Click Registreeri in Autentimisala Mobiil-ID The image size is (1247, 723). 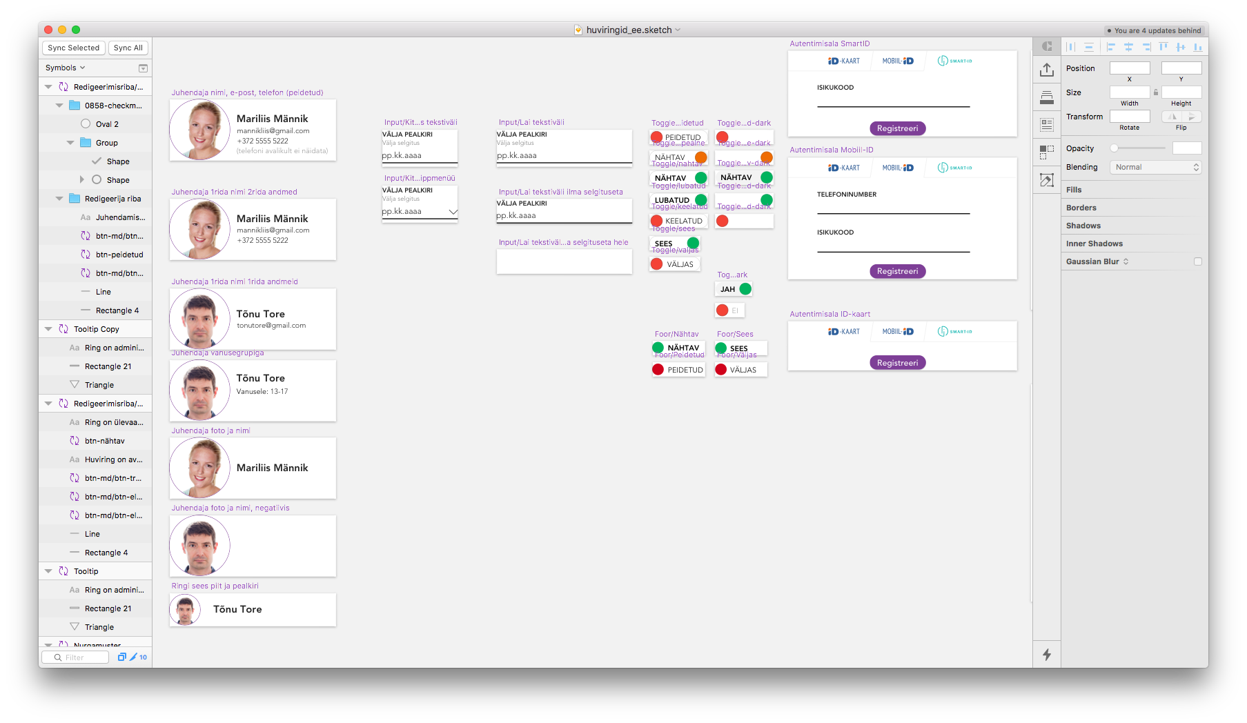(897, 271)
